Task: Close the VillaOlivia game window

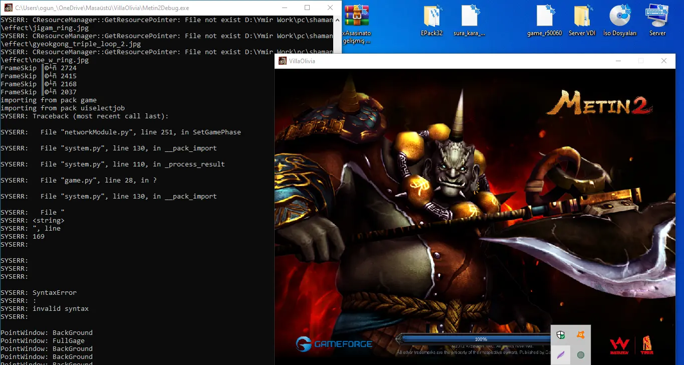Action: tap(664, 61)
